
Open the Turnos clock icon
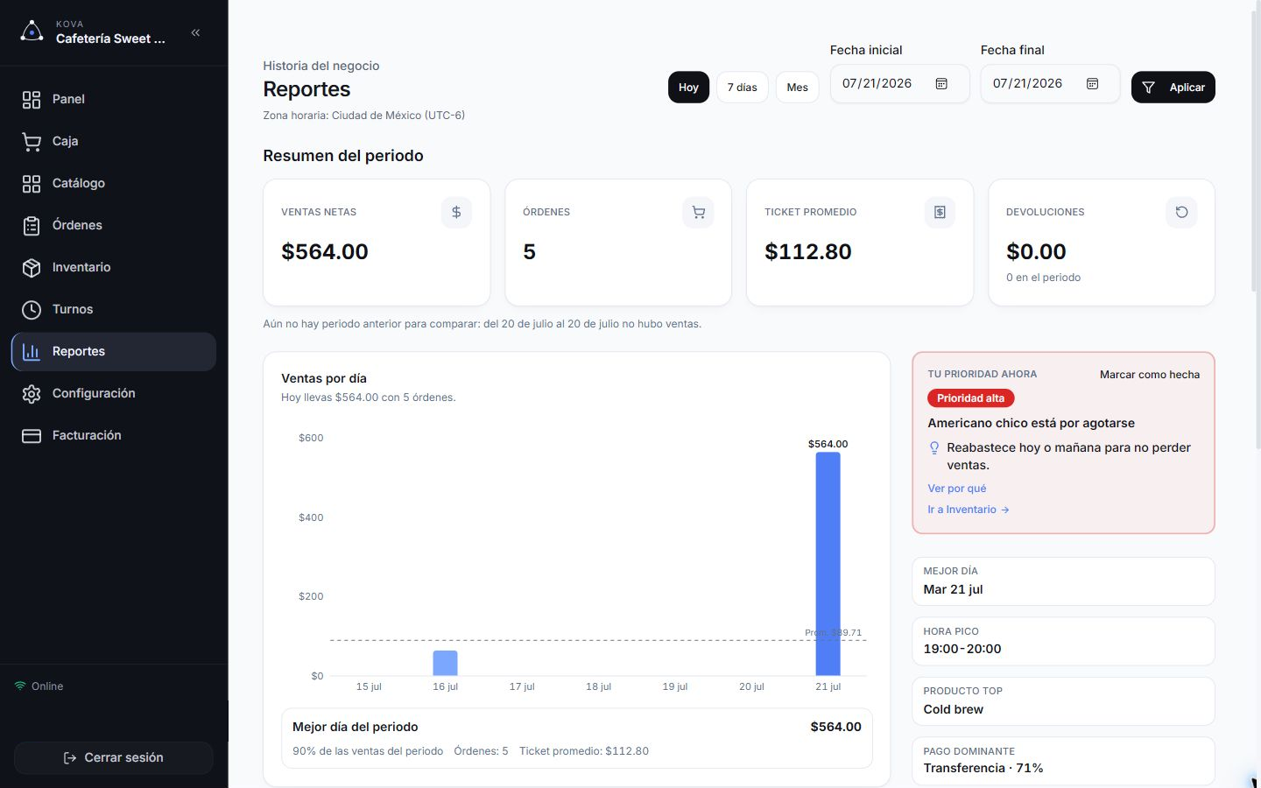click(32, 309)
